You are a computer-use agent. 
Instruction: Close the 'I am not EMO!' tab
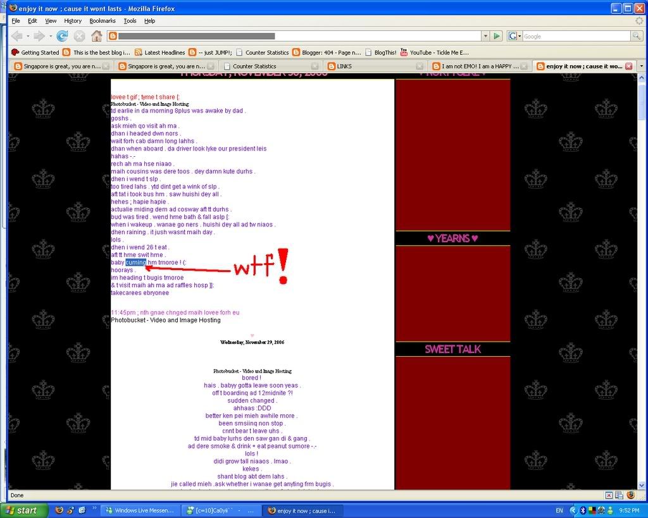pos(524,66)
